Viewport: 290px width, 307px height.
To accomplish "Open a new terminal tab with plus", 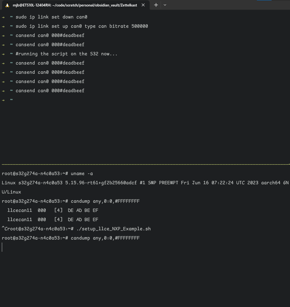I will click(156, 5).
